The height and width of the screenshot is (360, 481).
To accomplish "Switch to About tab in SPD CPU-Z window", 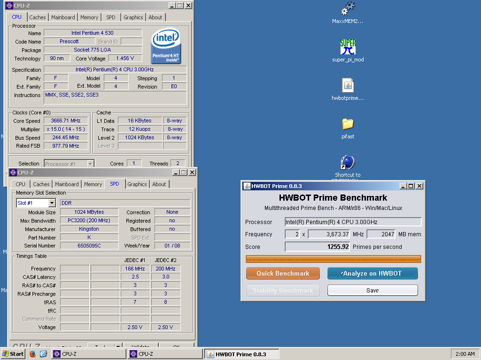I will point(159,184).
